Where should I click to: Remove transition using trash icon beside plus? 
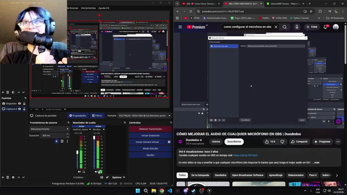(62, 141)
